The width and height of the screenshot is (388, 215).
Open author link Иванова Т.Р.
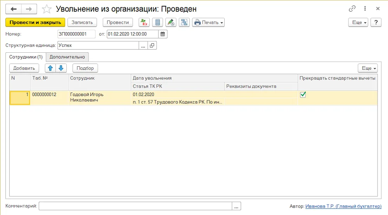[343, 206]
